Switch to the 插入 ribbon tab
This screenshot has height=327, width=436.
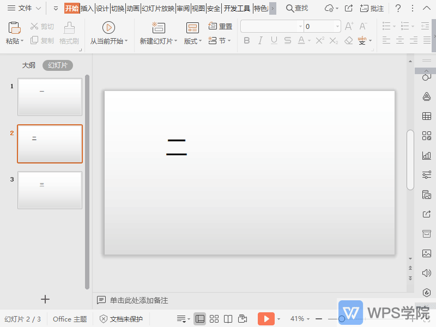tap(88, 8)
